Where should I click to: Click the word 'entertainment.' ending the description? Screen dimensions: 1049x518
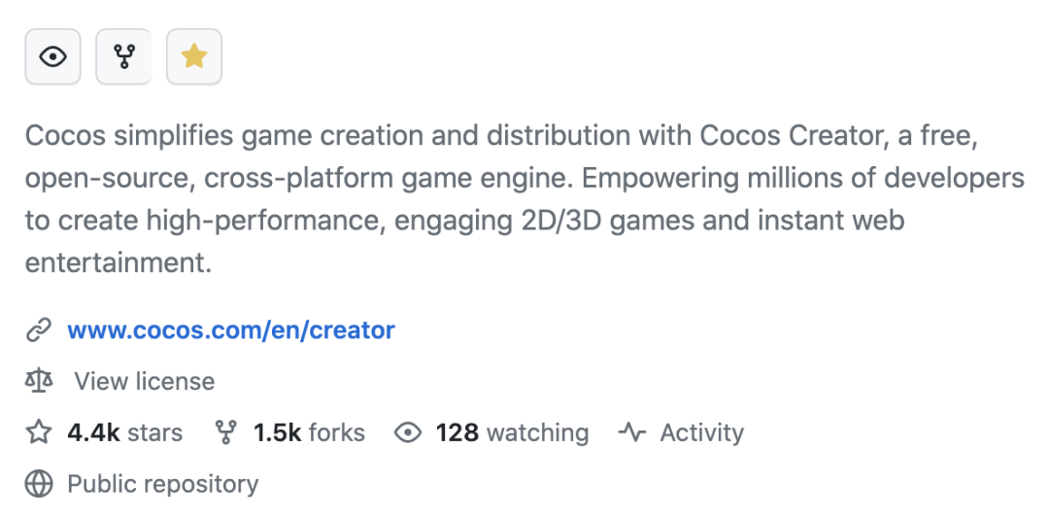point(118,262)
